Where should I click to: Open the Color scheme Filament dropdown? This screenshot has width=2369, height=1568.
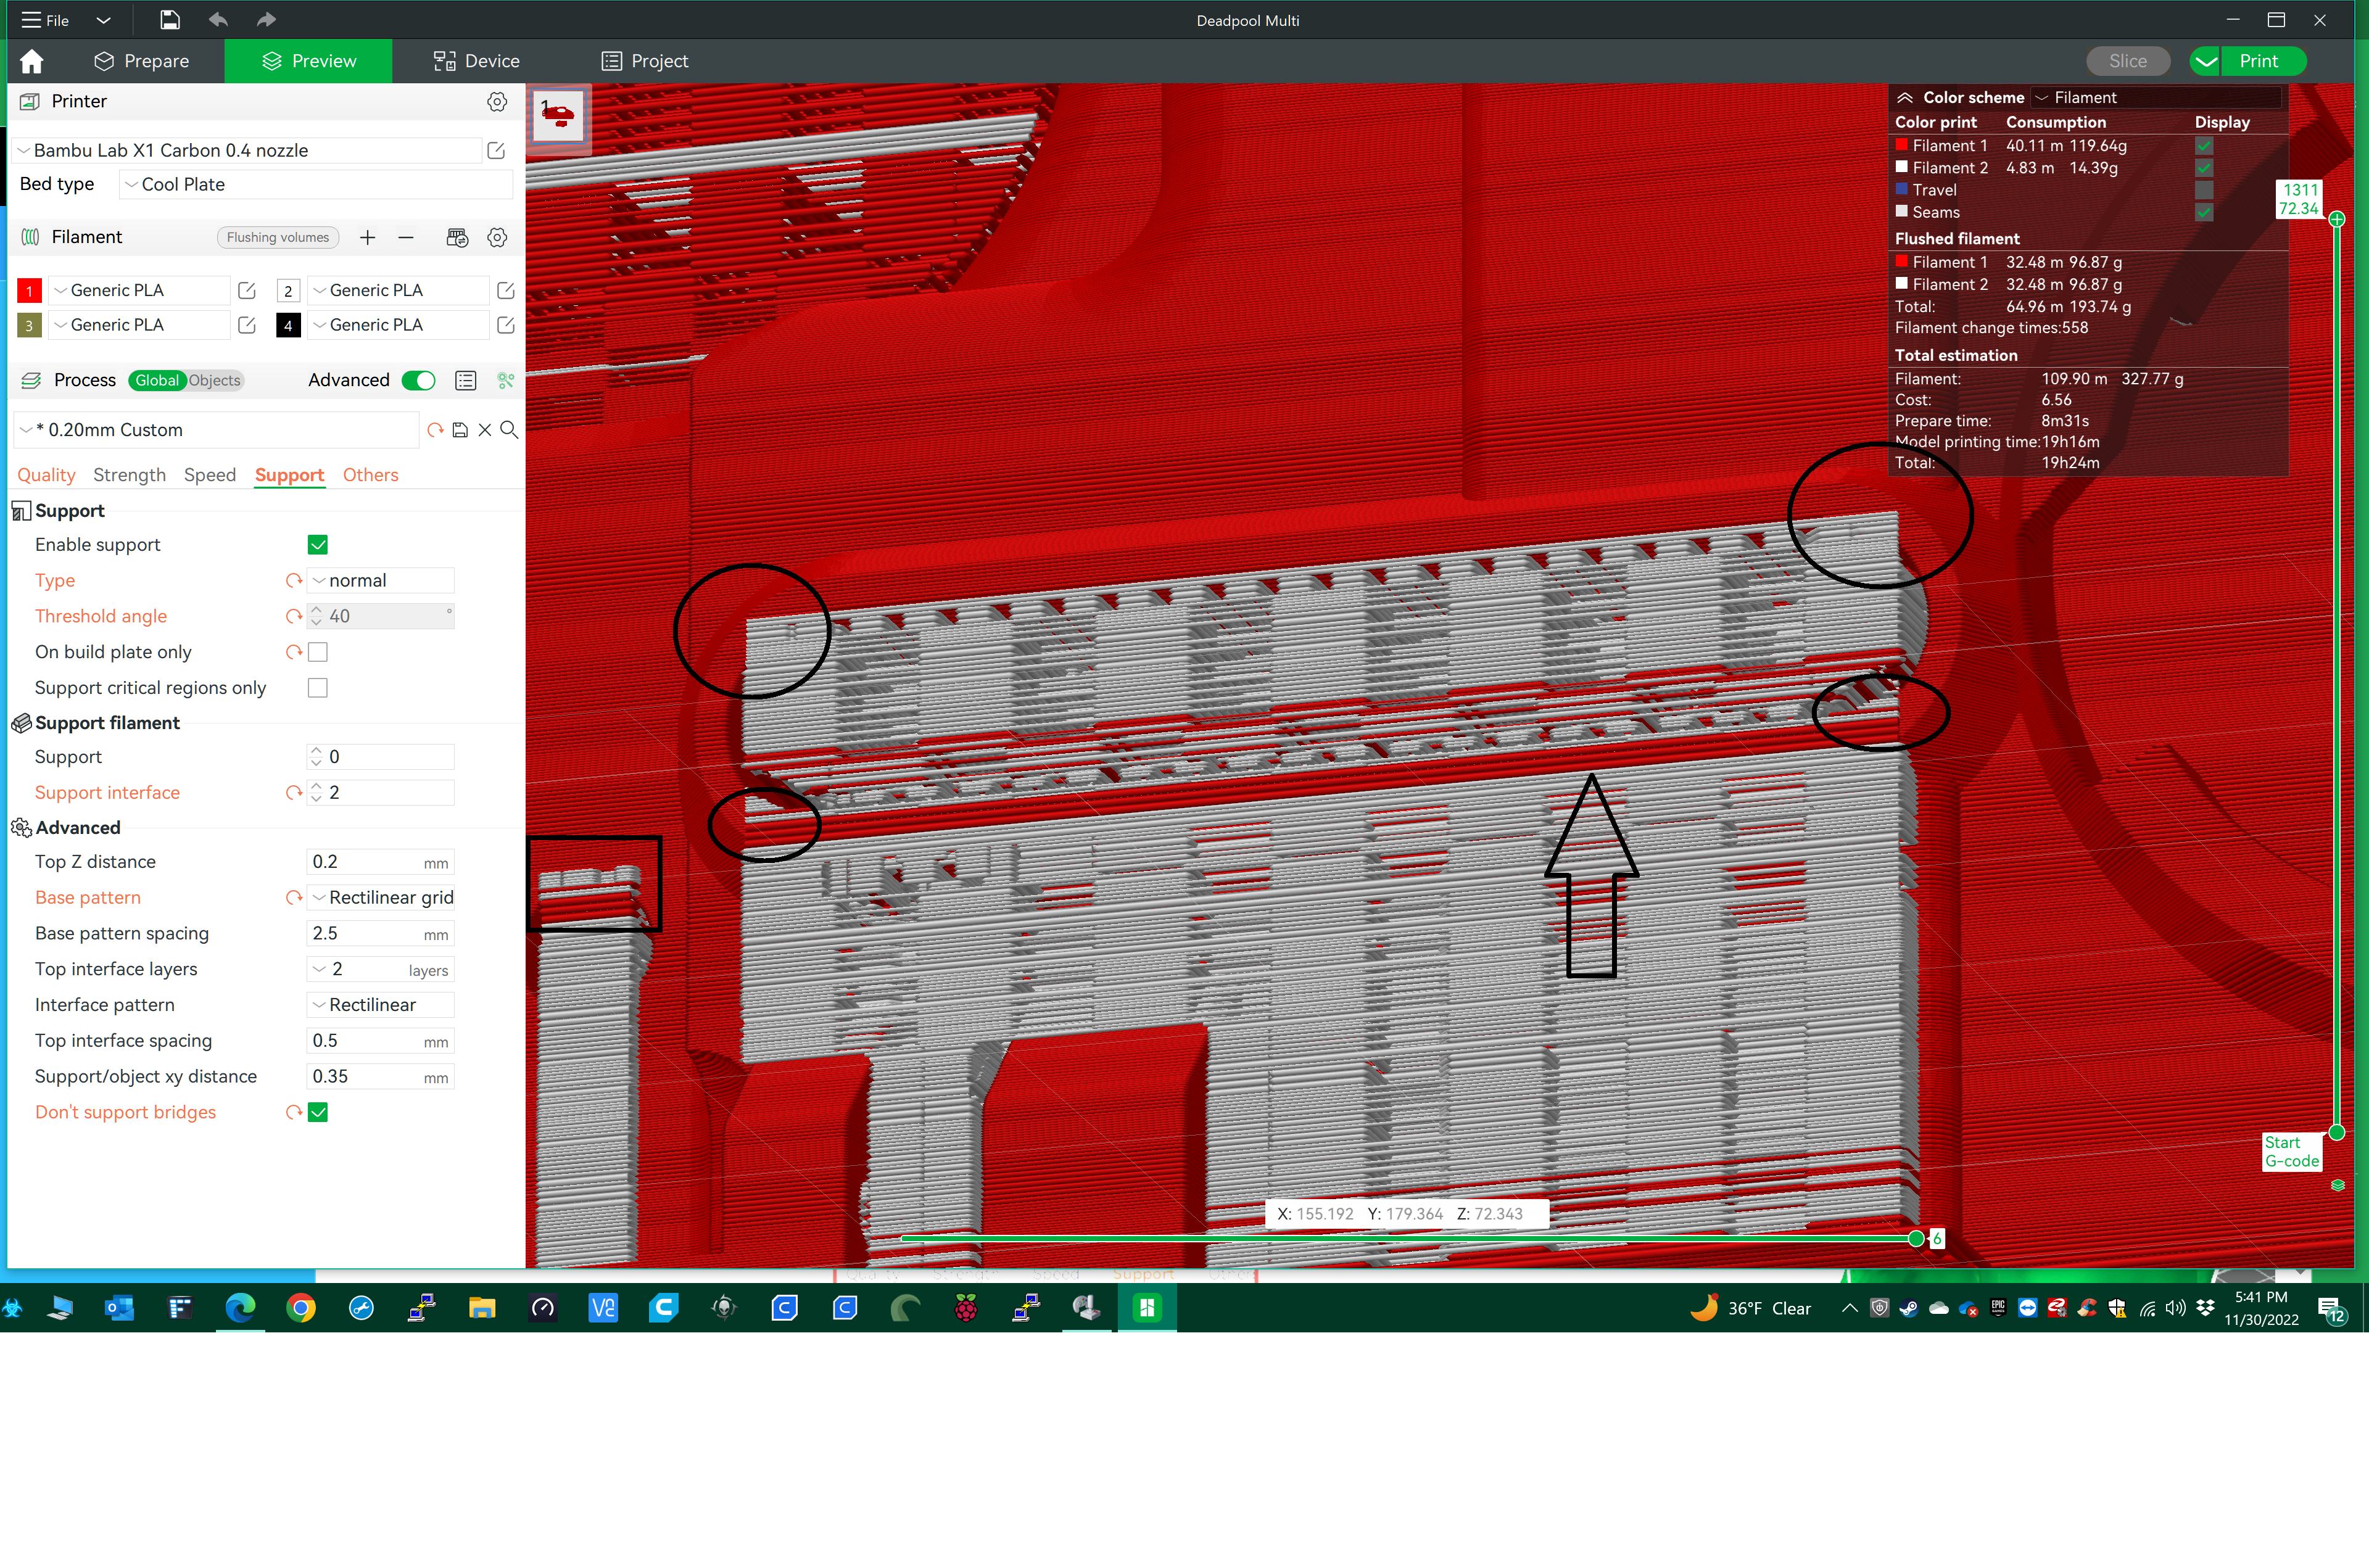tap(2157, 97)
